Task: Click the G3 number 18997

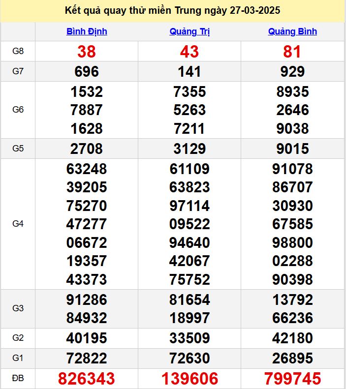Action: (189, 318)
